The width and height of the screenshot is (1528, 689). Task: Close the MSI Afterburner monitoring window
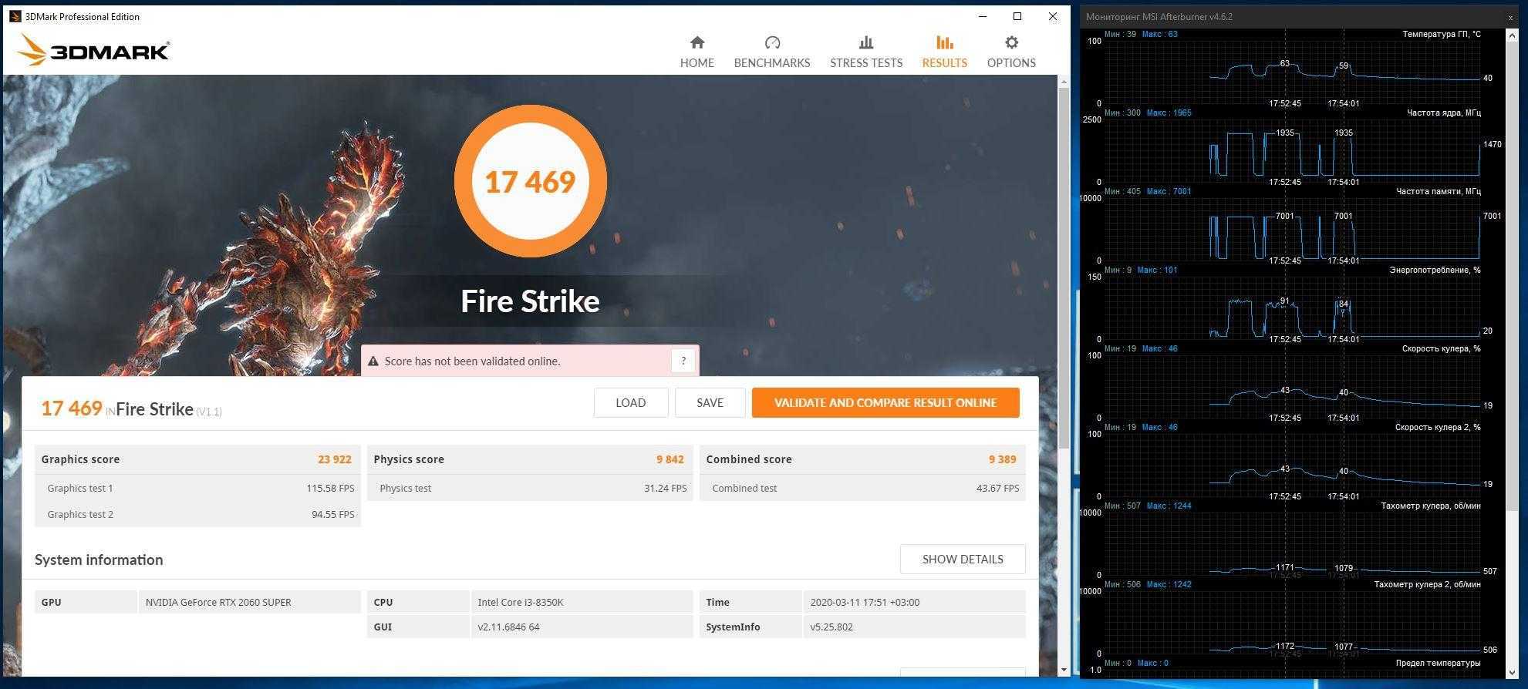pos(1509,17)
